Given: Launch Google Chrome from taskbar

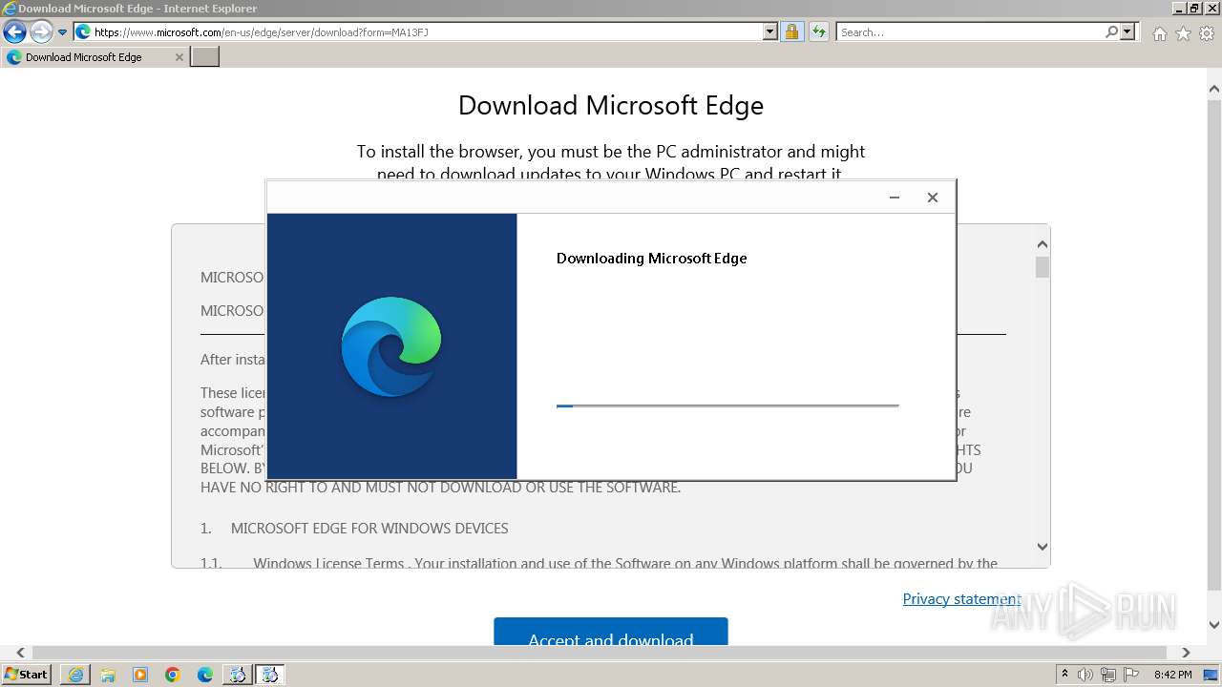Looking at the screenshot, I should [x=173, y=675].
